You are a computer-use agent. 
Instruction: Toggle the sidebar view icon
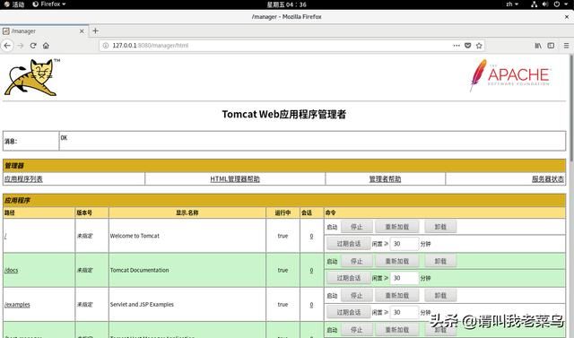point(551,46)
